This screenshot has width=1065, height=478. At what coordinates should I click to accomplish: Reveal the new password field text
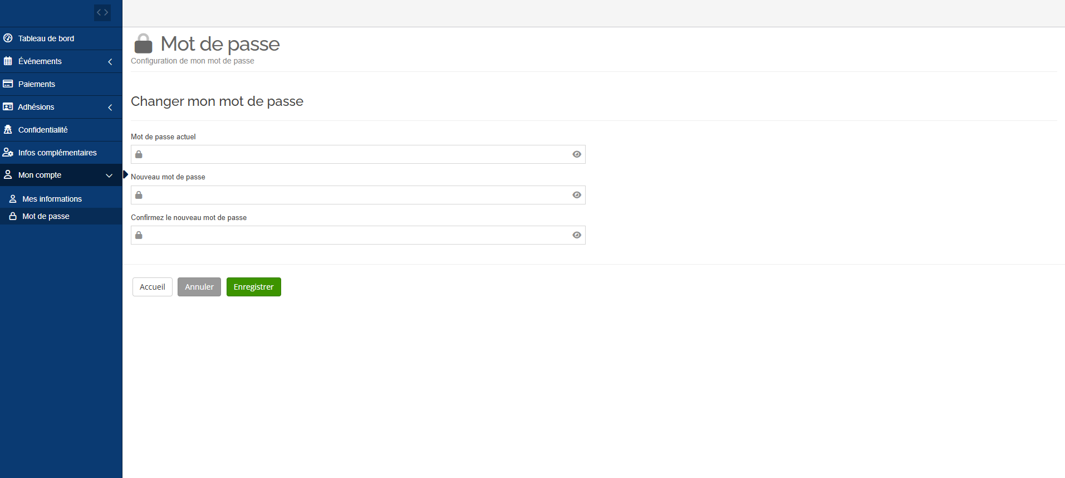577,195
